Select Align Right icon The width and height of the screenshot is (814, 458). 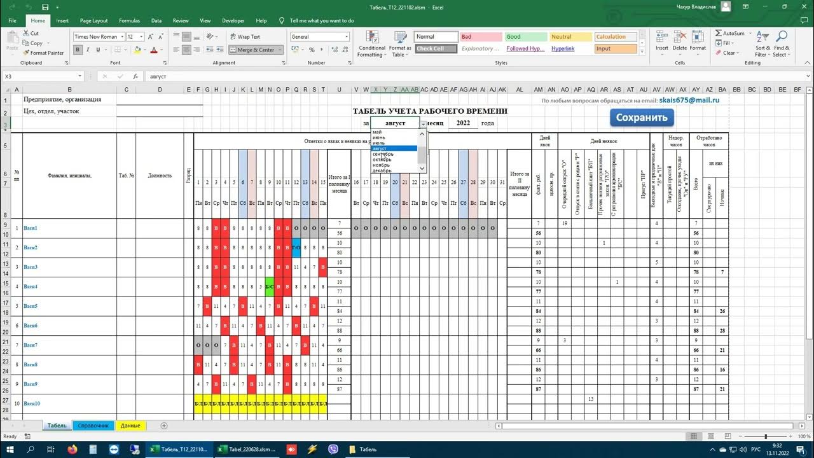(x=198, y=50)
